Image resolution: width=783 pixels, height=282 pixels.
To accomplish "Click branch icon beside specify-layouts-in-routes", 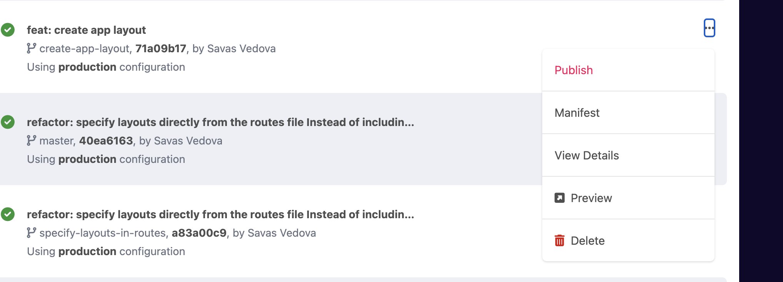I will click(32, 233).
